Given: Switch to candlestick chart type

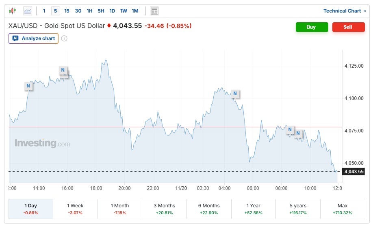Looking at the screenshot, I should coord(12,11).
